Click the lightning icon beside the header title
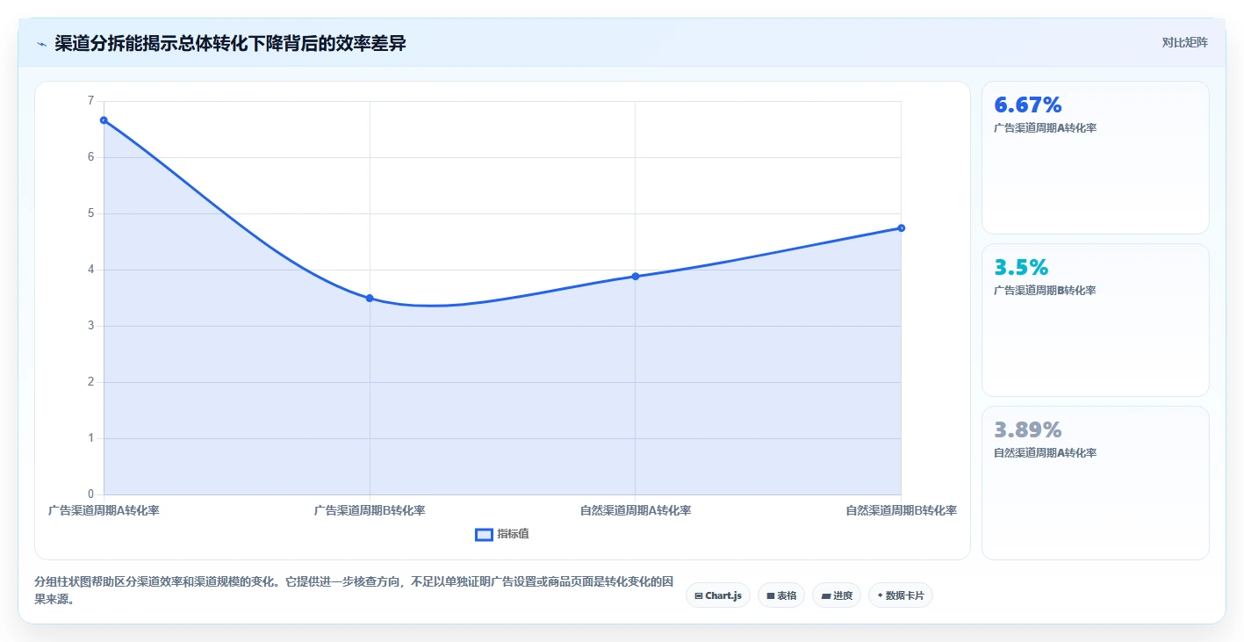 tap(42, 44)
